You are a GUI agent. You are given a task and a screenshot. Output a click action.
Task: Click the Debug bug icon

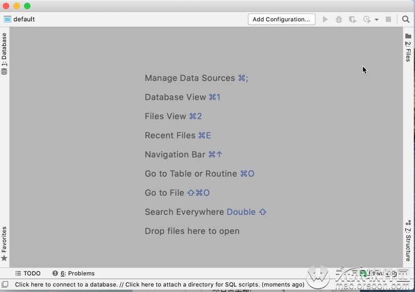point(339,19)
